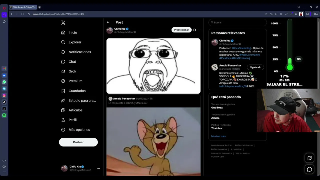This screenshot has width=320, height=180.
Task: Search tabs with the magnifier icon
Action: click(299, 7)
